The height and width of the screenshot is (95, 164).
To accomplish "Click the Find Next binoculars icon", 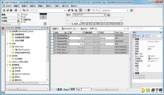I will point(72,10).
